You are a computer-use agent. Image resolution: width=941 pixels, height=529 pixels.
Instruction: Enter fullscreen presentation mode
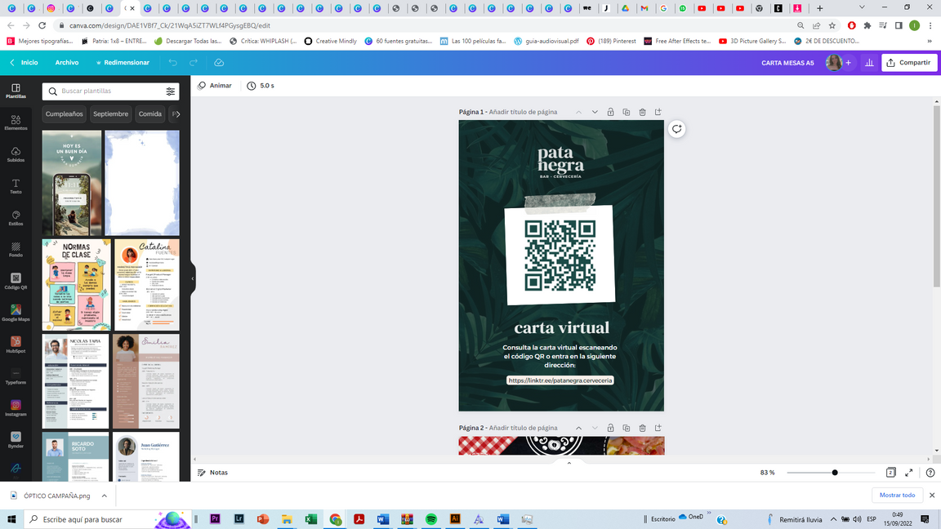(908, 473)
